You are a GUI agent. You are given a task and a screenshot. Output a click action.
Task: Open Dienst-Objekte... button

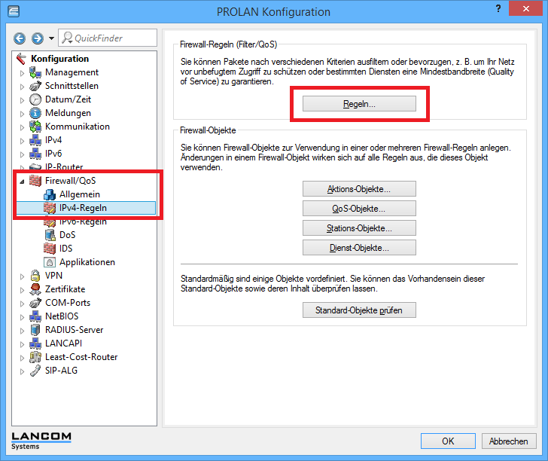[x=359, y=248]
